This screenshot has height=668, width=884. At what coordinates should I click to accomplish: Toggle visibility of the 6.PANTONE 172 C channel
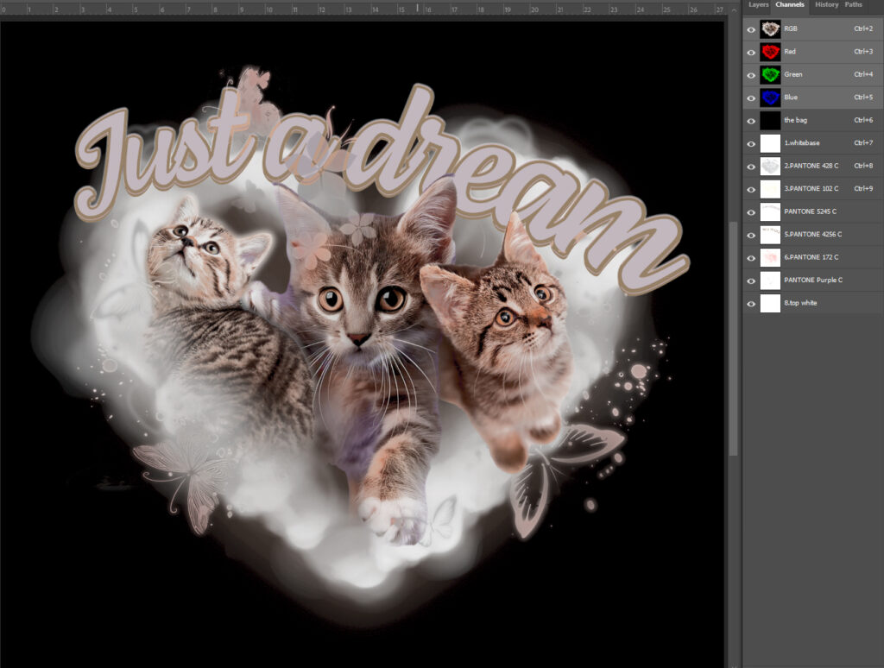pyautogui.click(x=752, y=256)
